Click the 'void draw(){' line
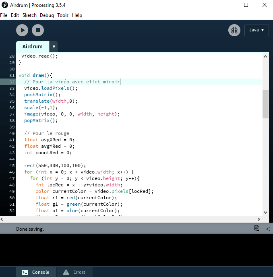Viewport: 273px width, 277px height. [x=35, y=75]
